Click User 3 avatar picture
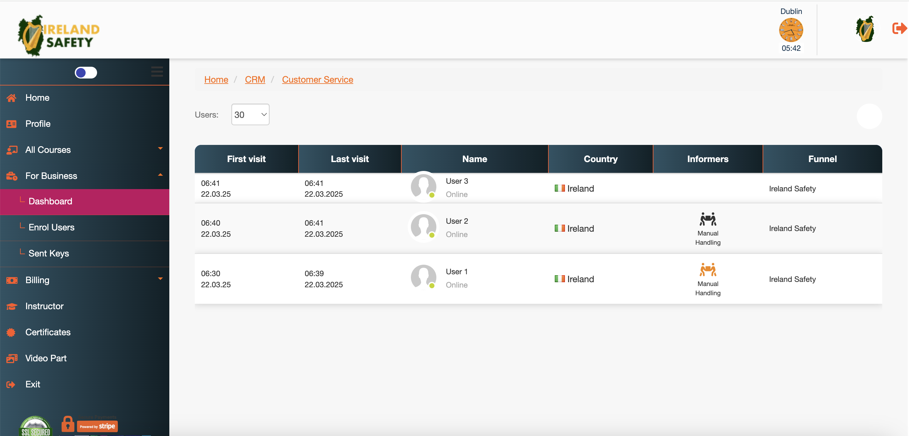The width and height of the screenshot is (909, 436). [x=423, y=186]
